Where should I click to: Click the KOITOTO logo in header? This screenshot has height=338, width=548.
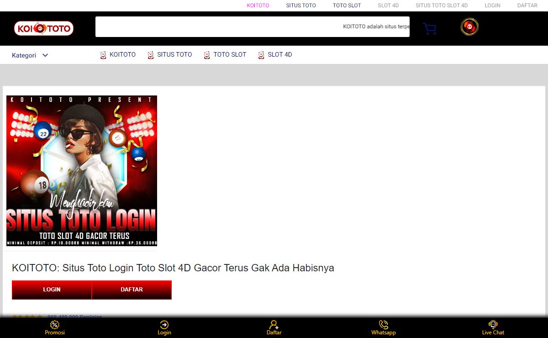(x=44, y=28)
